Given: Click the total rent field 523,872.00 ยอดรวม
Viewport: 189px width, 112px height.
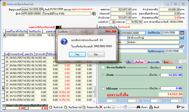Looking at the screenshot, I should pos(121,9).
